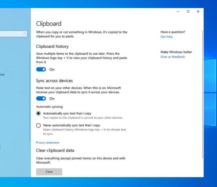Turn off the Sync across devices toggle
Image resolution: width=217 pixels, height=187 pixels.
(x=41, y=98)
